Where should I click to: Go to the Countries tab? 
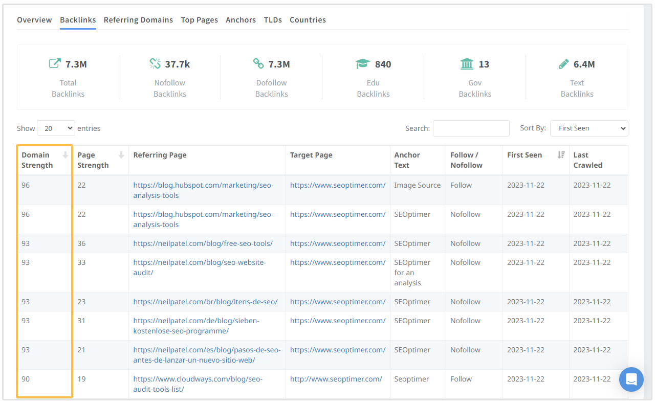tap(308, 20)
